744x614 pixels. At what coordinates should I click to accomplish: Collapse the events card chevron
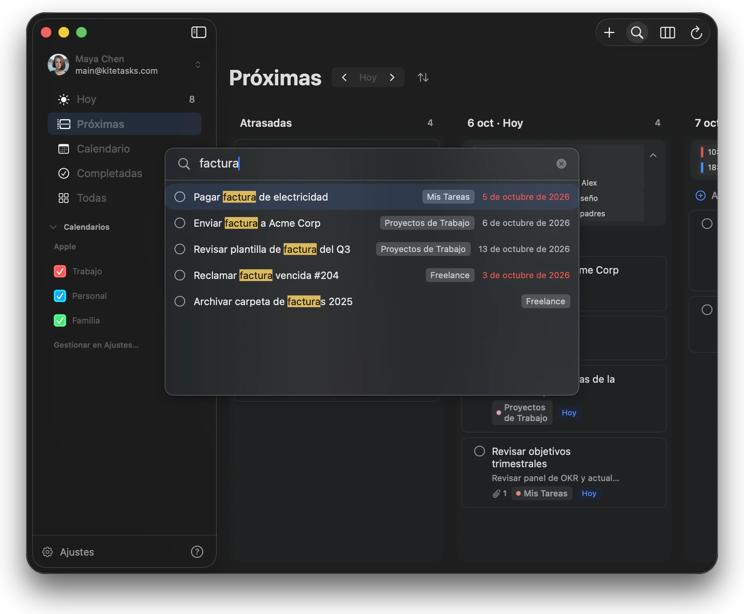point(653,155)
